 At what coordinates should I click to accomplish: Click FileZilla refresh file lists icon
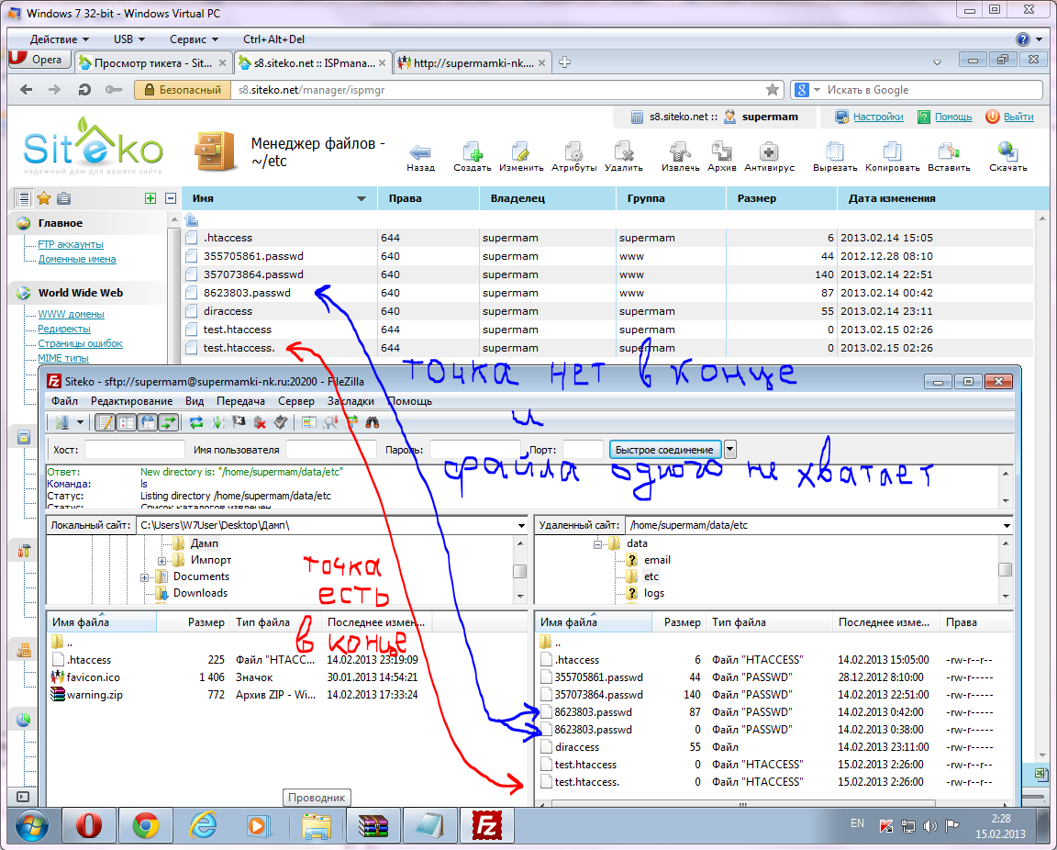click(196, 422)
